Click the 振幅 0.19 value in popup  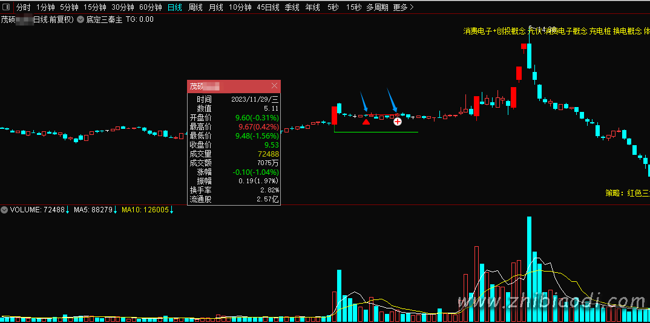click(258, 181)
